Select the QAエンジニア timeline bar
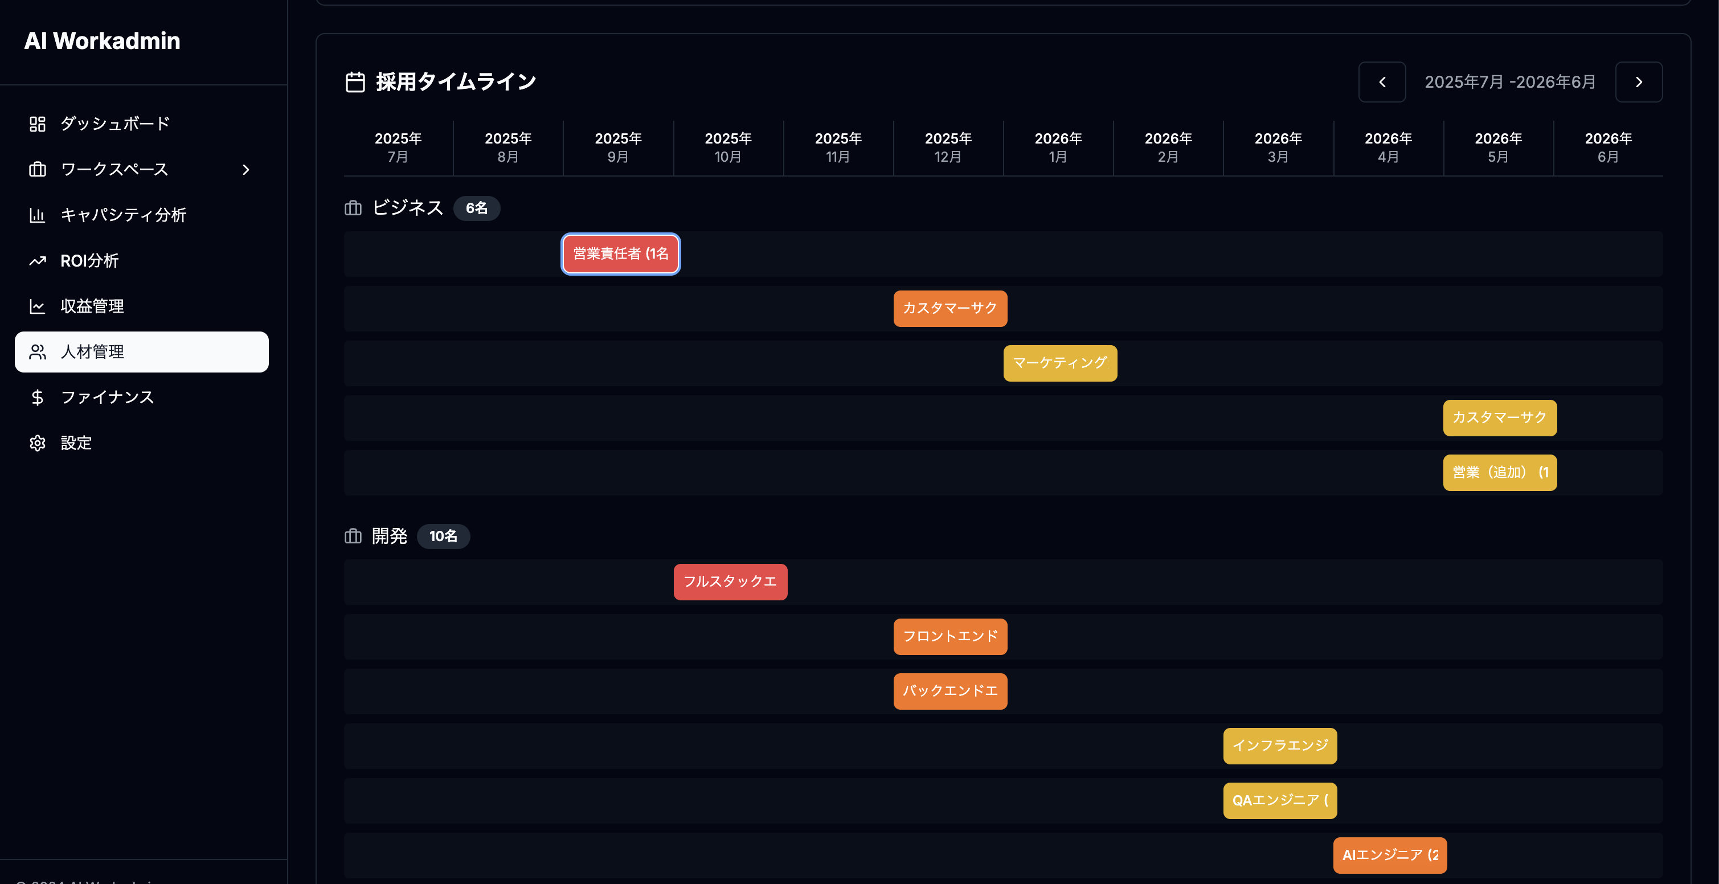Image resolution: width=1719 pixels, height=884 pixels. (x=1280, y=801)
